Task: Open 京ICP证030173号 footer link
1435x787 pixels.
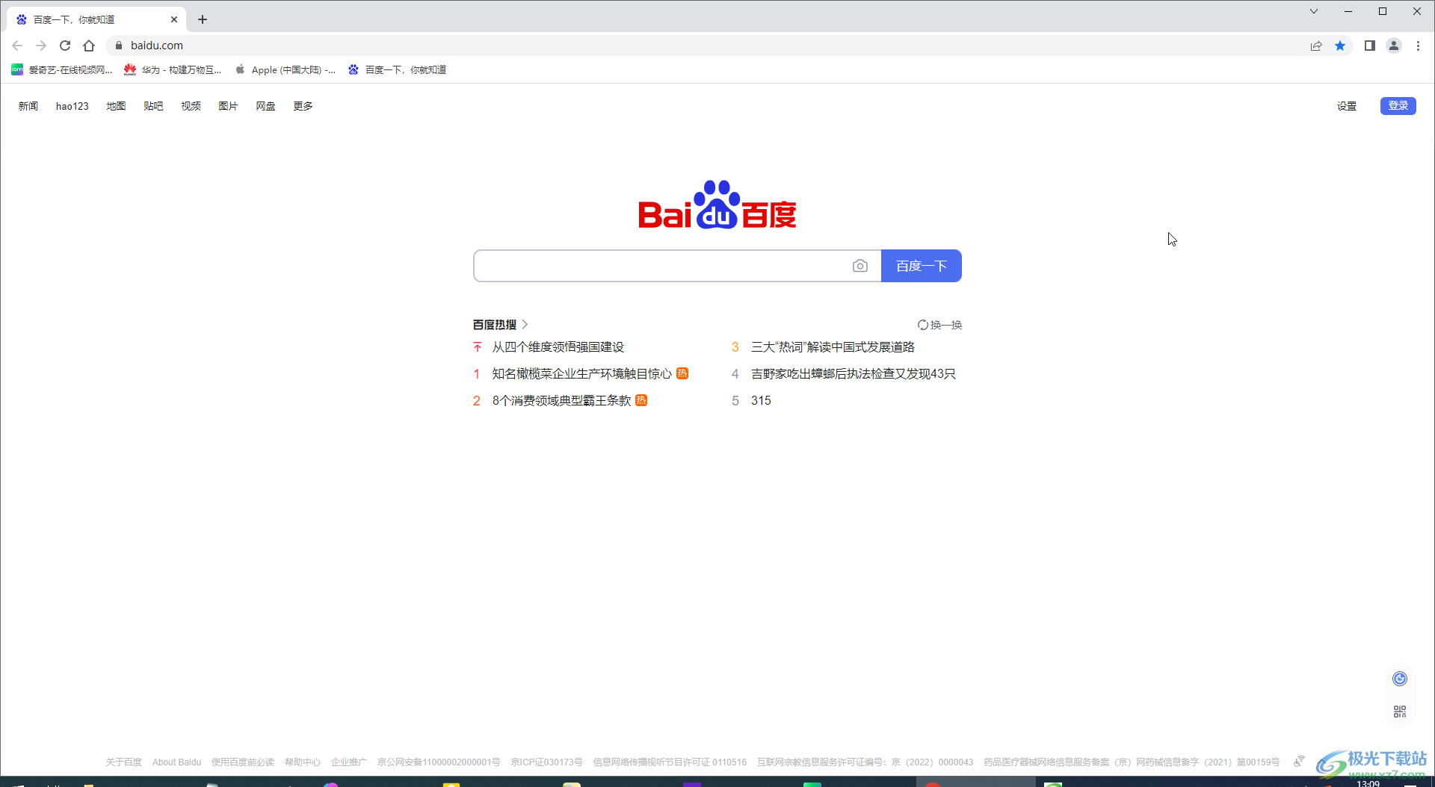Action: (x=546, y=762)
